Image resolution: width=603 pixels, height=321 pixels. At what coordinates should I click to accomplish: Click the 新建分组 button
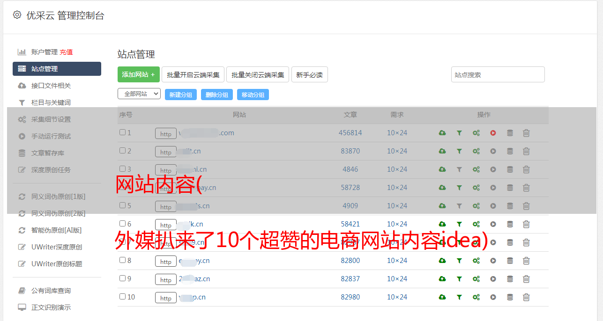tap(181, 95)
